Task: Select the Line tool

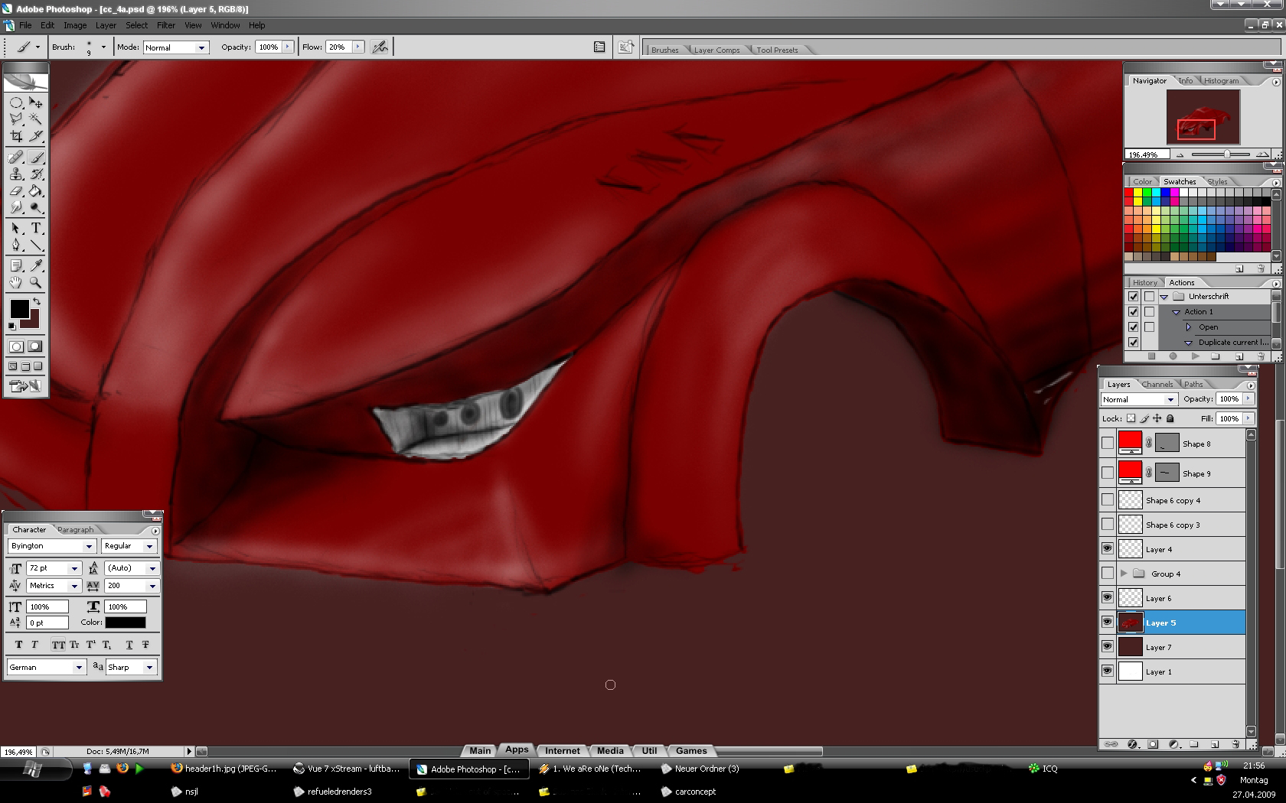Action: pyautogui.click(x=35, y=245)
